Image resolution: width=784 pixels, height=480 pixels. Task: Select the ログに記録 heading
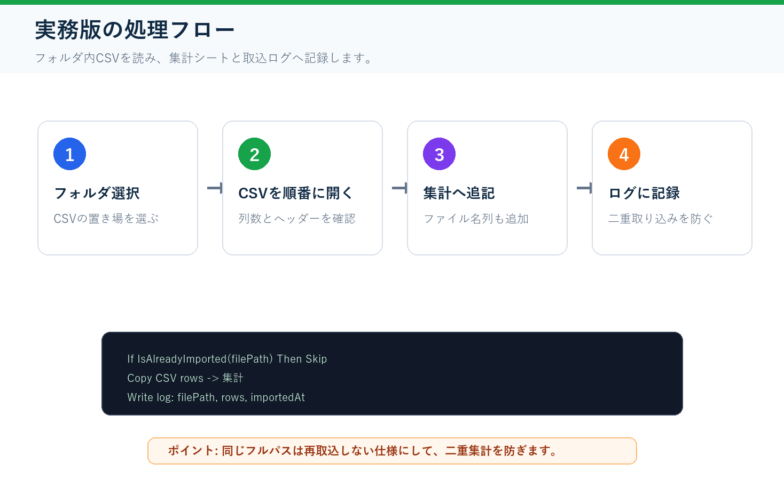[644, 193]
